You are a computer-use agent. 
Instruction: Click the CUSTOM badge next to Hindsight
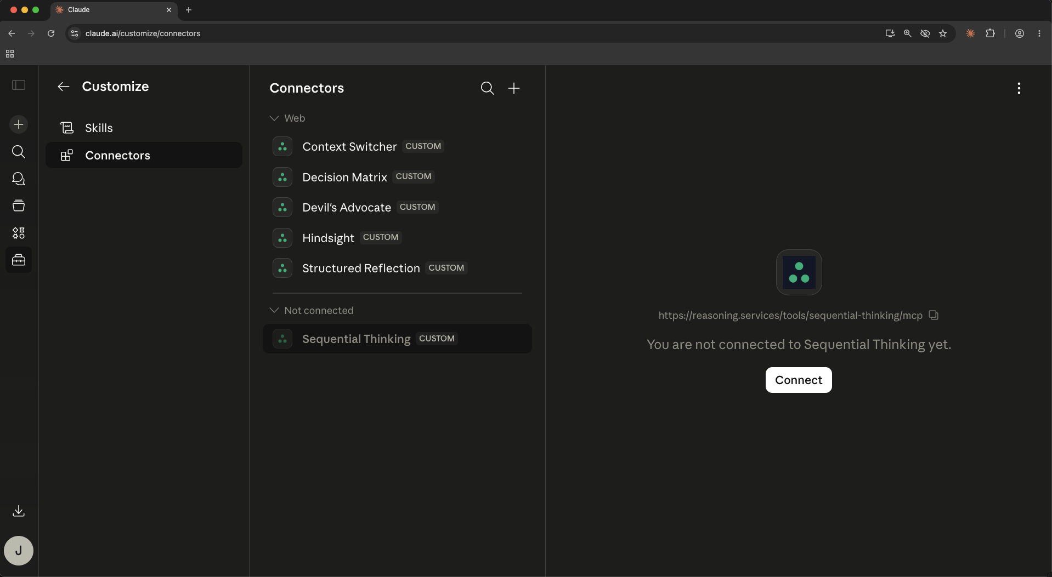pyautogui.click(x=381, y=237)
